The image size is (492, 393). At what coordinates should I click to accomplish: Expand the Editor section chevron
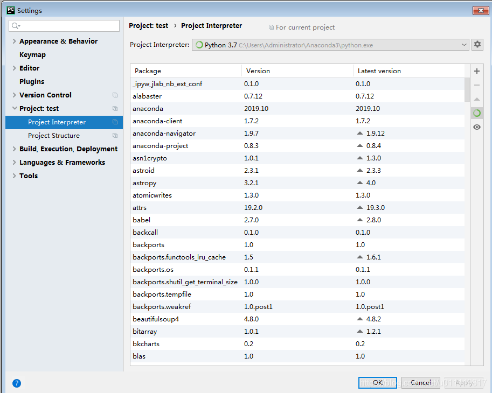click(14, 68)
